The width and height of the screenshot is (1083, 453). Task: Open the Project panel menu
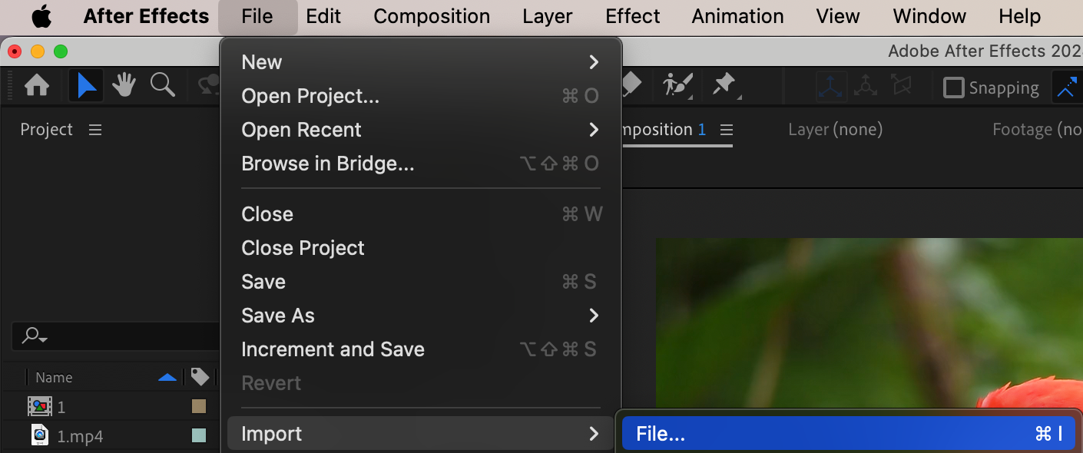[95, 130]
